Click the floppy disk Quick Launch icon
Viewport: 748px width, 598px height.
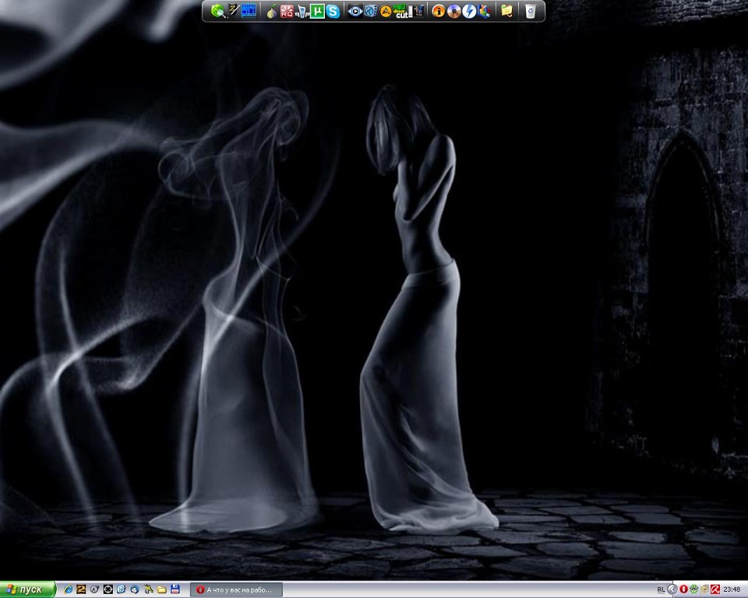click(175, 589)
